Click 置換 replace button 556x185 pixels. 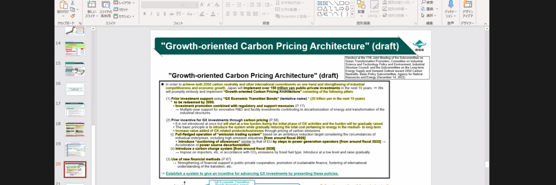coord(429,9)
